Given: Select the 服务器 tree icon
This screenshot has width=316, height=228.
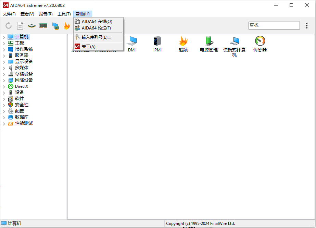Looking at the screenshot, I should pos(11,55).
